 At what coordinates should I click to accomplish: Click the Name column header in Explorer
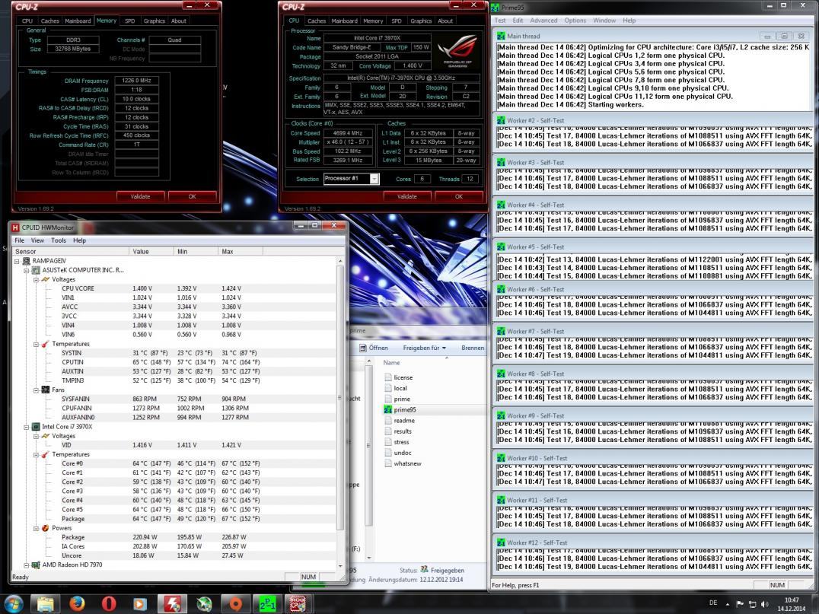391,362
